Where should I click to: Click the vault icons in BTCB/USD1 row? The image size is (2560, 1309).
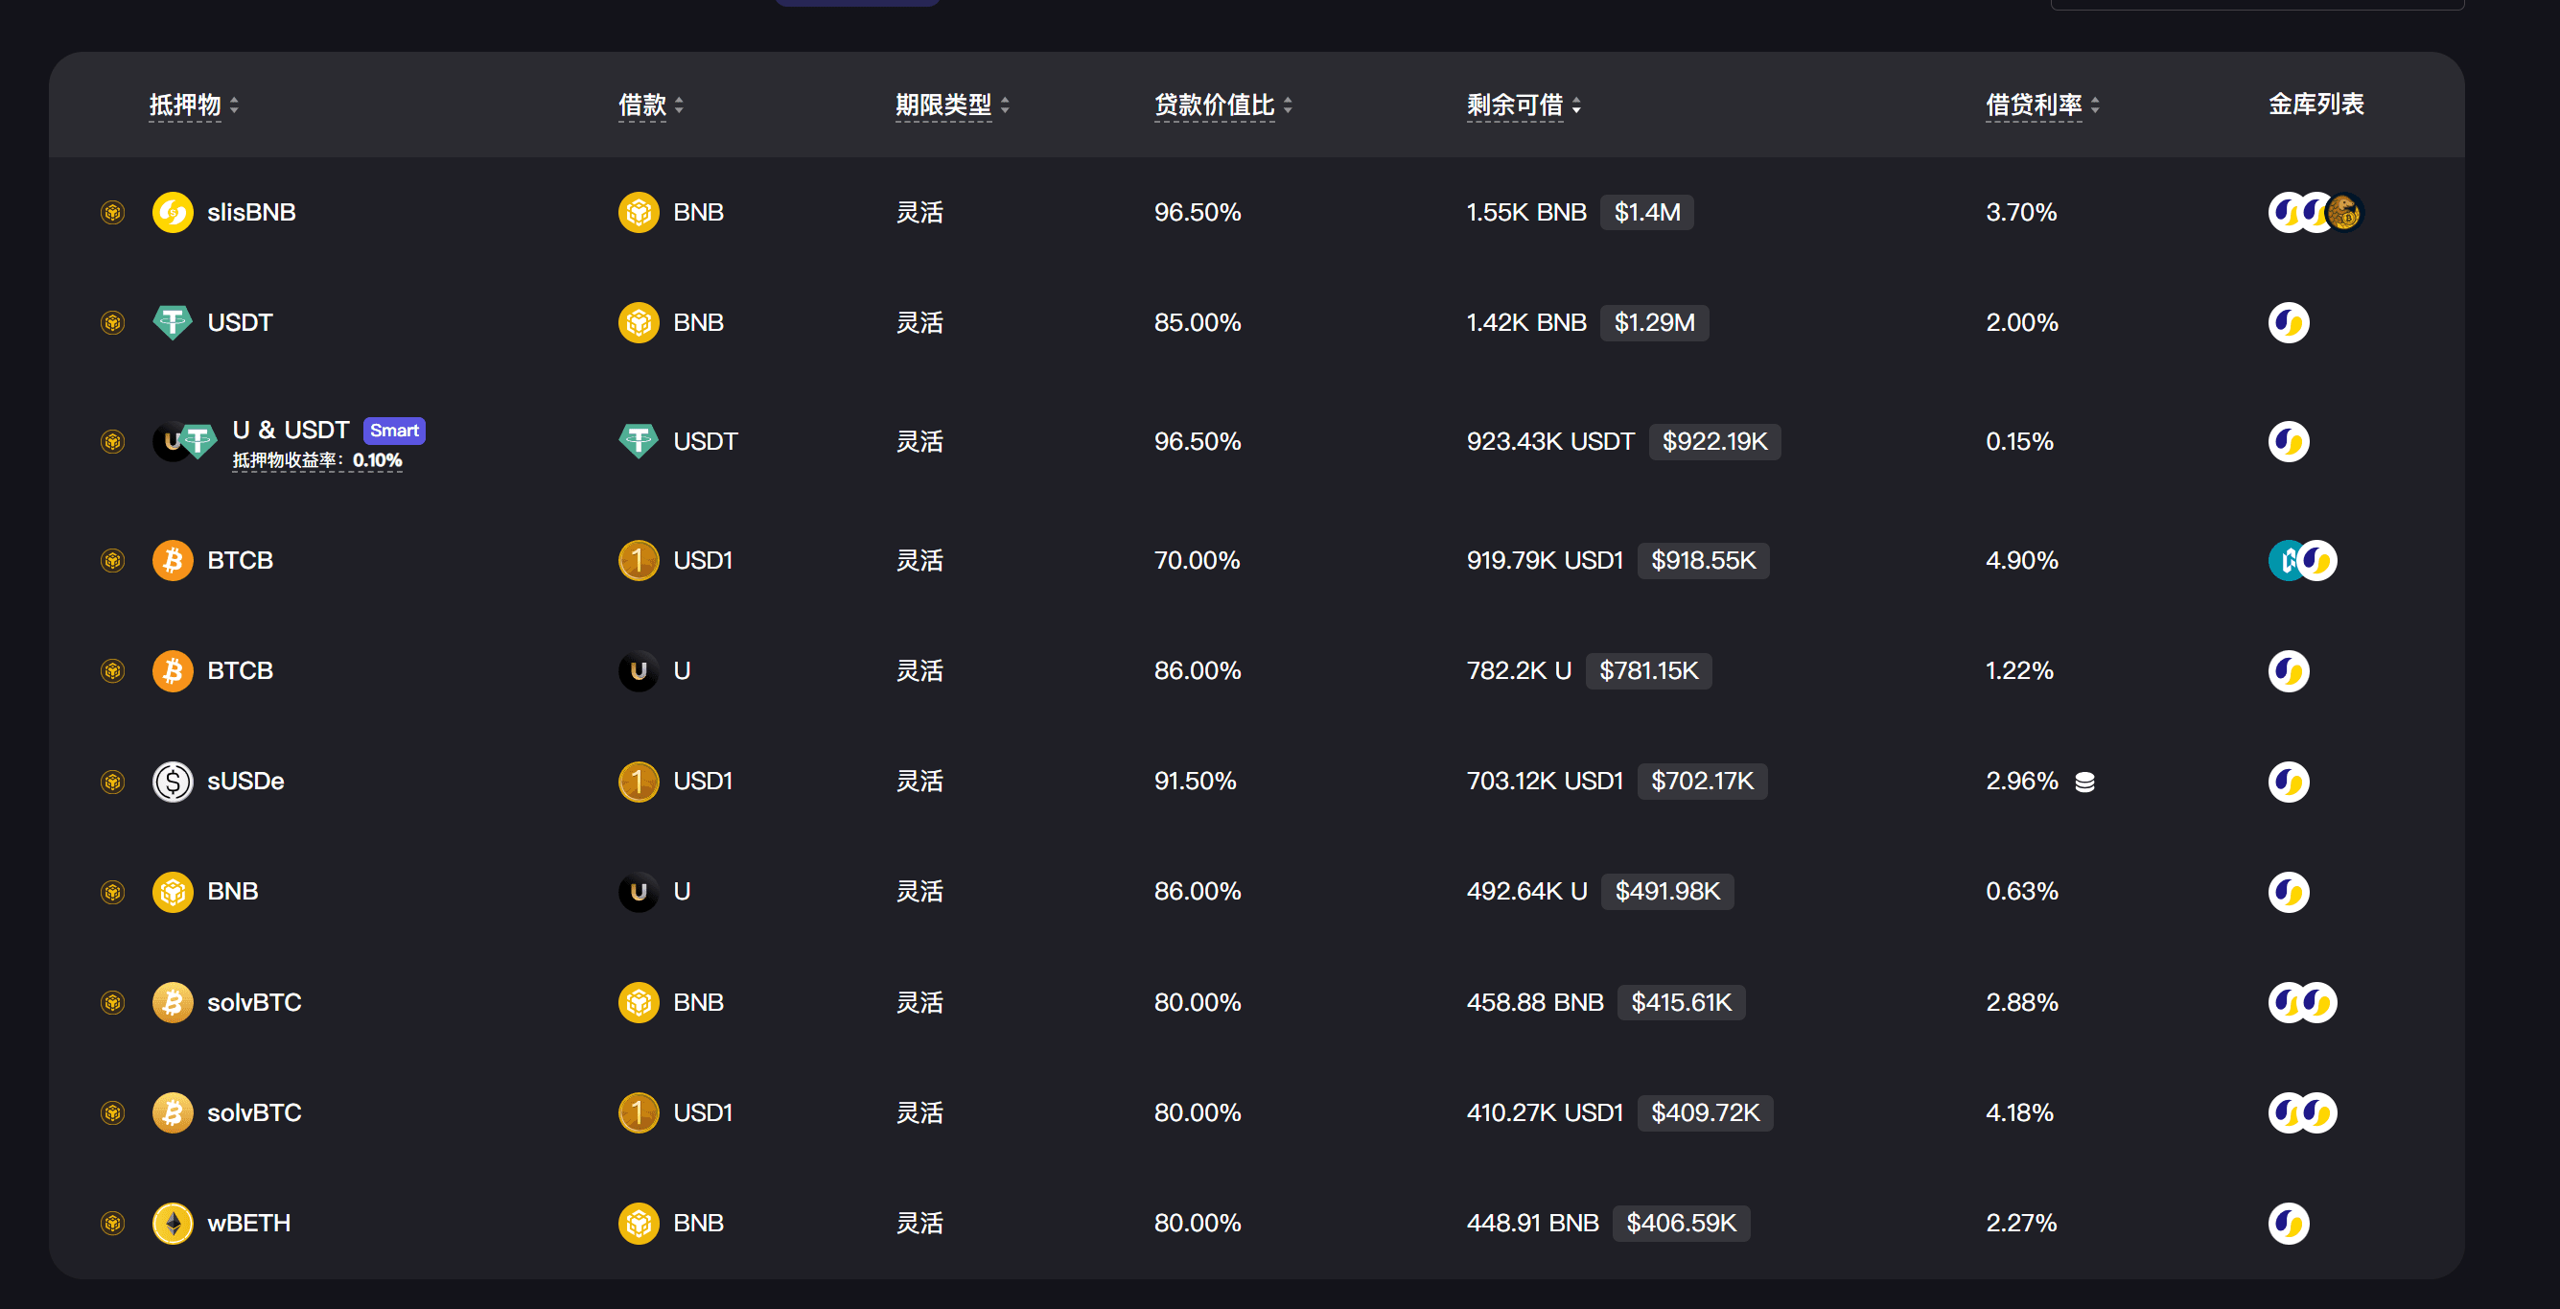2302,561
